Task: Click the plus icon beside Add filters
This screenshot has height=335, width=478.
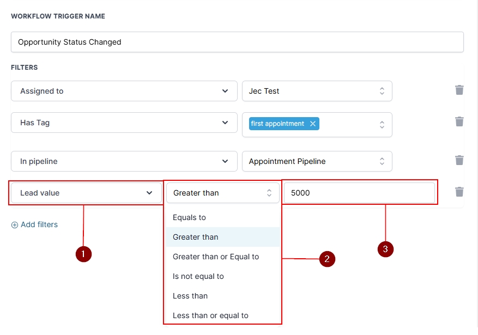Action: click(15, 225)
